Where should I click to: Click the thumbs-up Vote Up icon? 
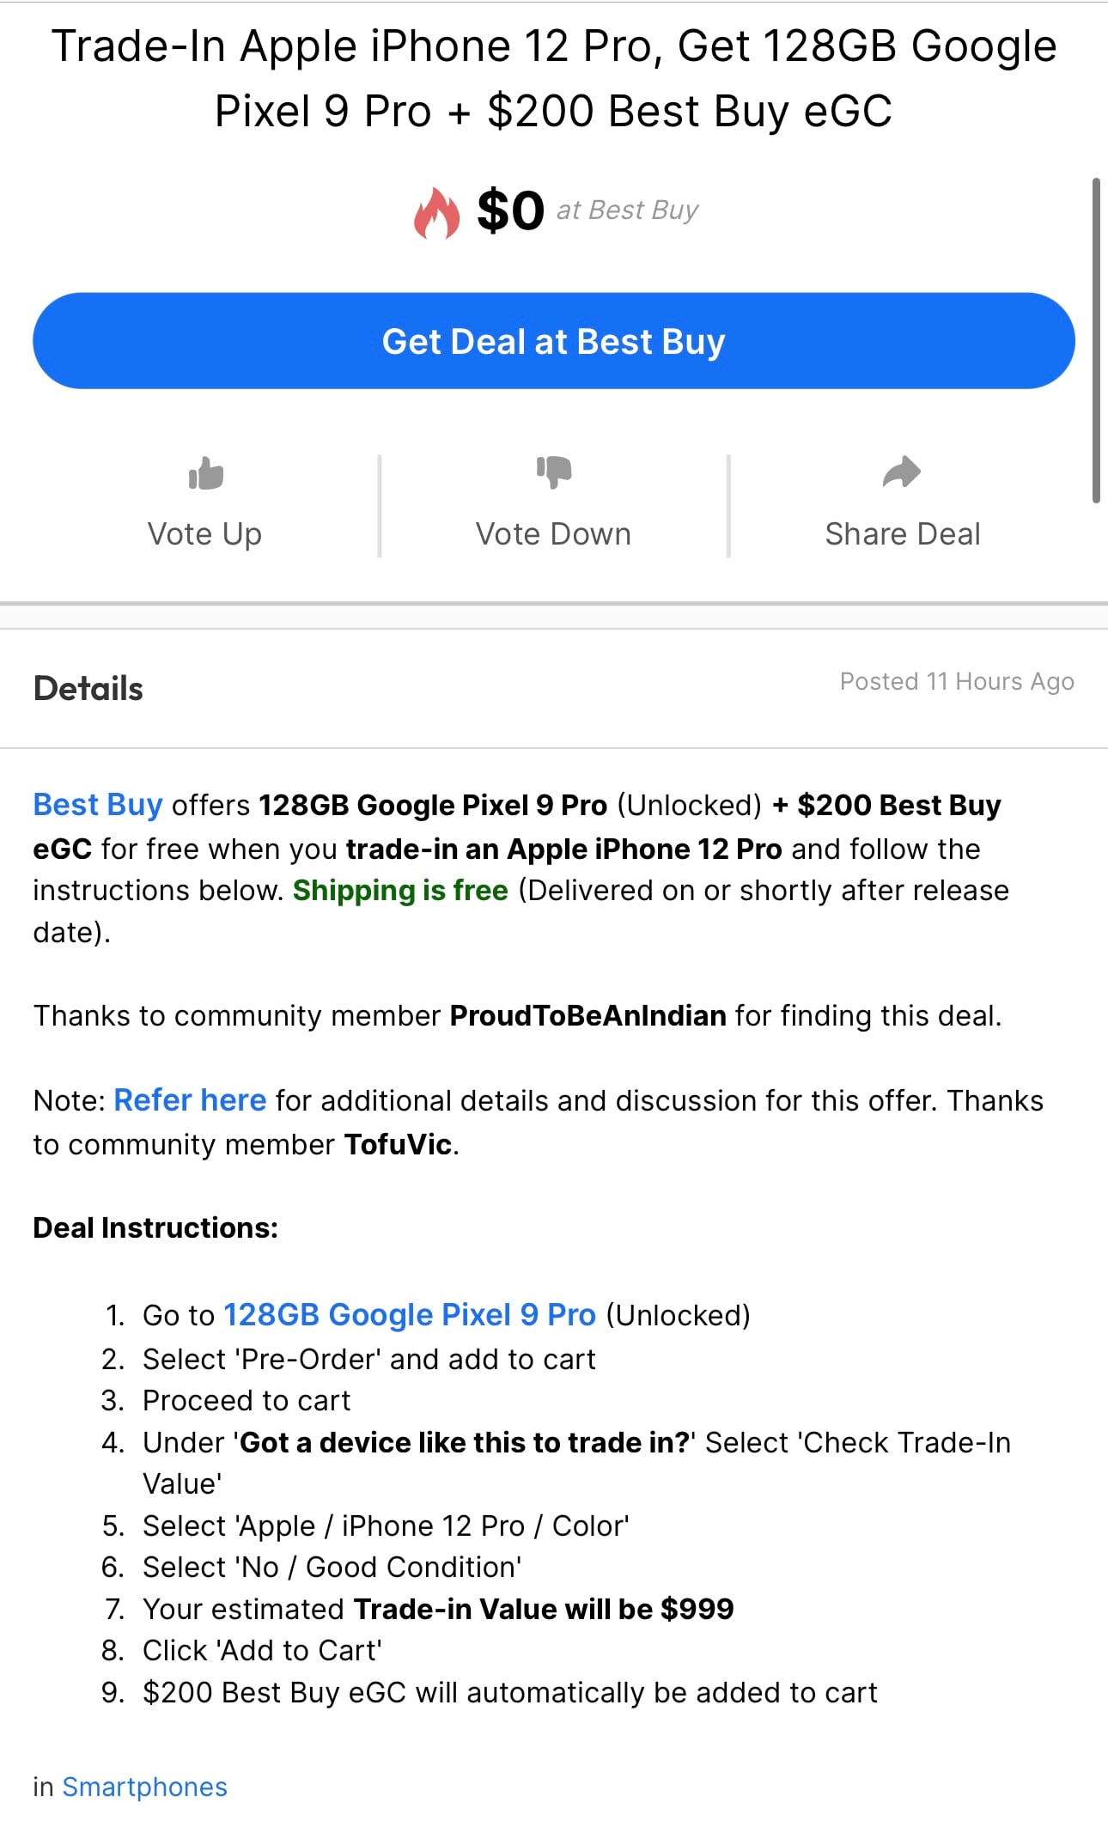(x=205, y=472)
